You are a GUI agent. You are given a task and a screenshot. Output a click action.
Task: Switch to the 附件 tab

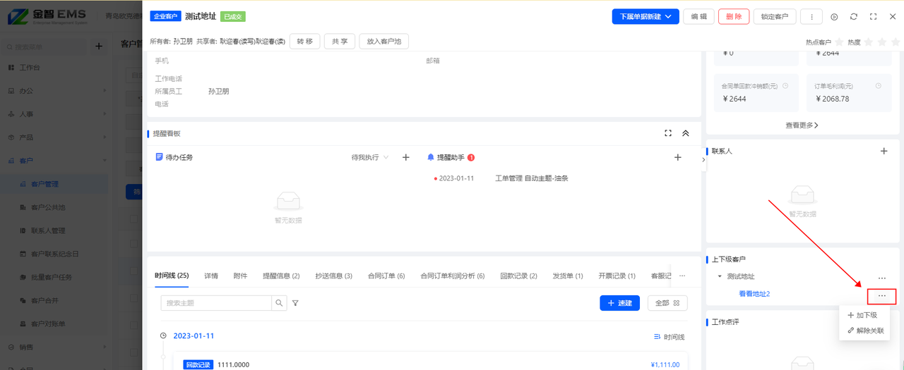coord(240,276)
